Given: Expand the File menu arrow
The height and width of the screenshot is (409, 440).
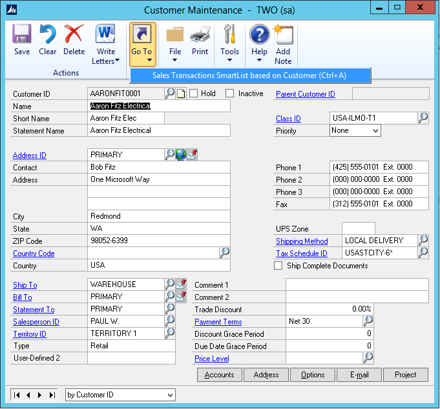Looking at the screenshot, I should pyautogui.click(x=174, y=60).
